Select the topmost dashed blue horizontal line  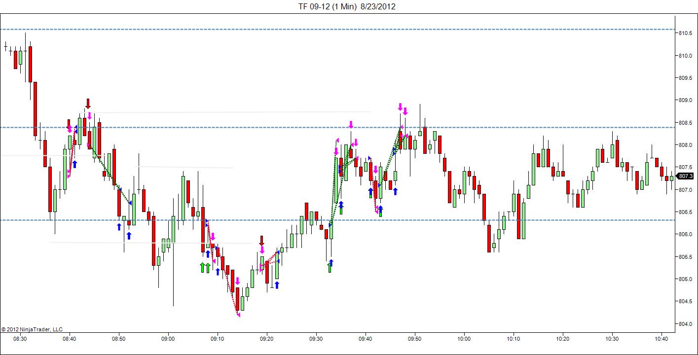click(x=337, y=30)
